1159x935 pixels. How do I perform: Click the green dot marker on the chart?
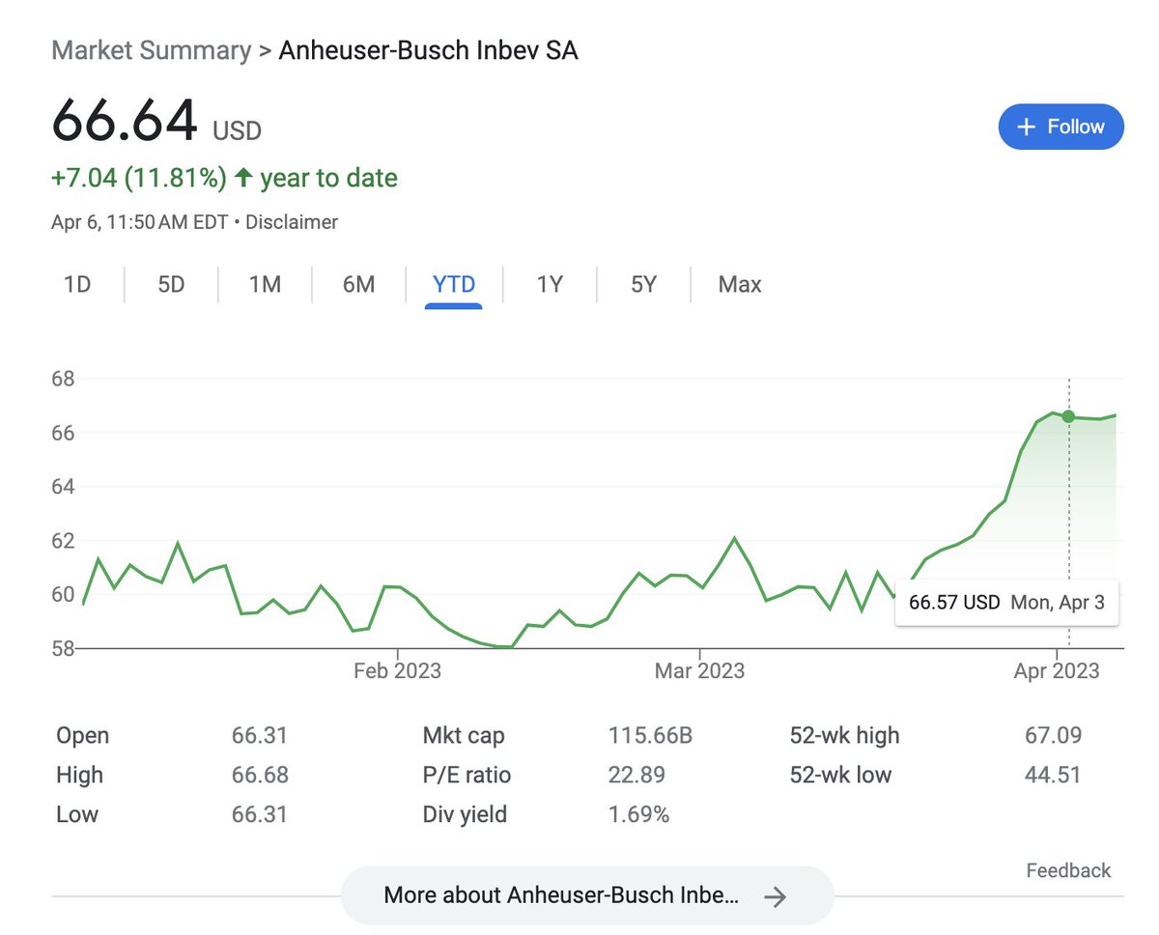[1068, 416]
